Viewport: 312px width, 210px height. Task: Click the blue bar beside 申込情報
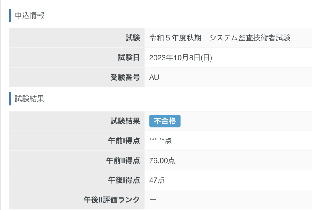10,16
